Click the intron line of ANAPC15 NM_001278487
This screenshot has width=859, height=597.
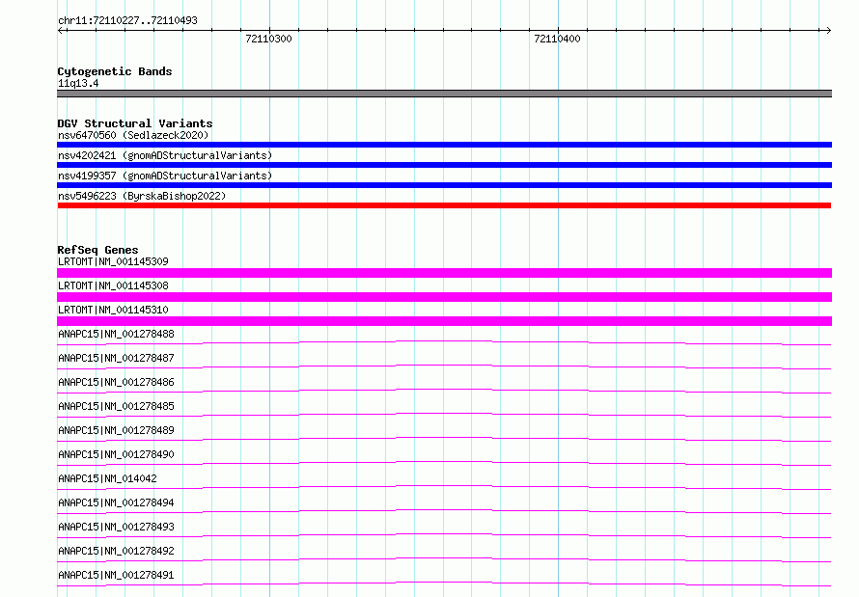point(444,366)
